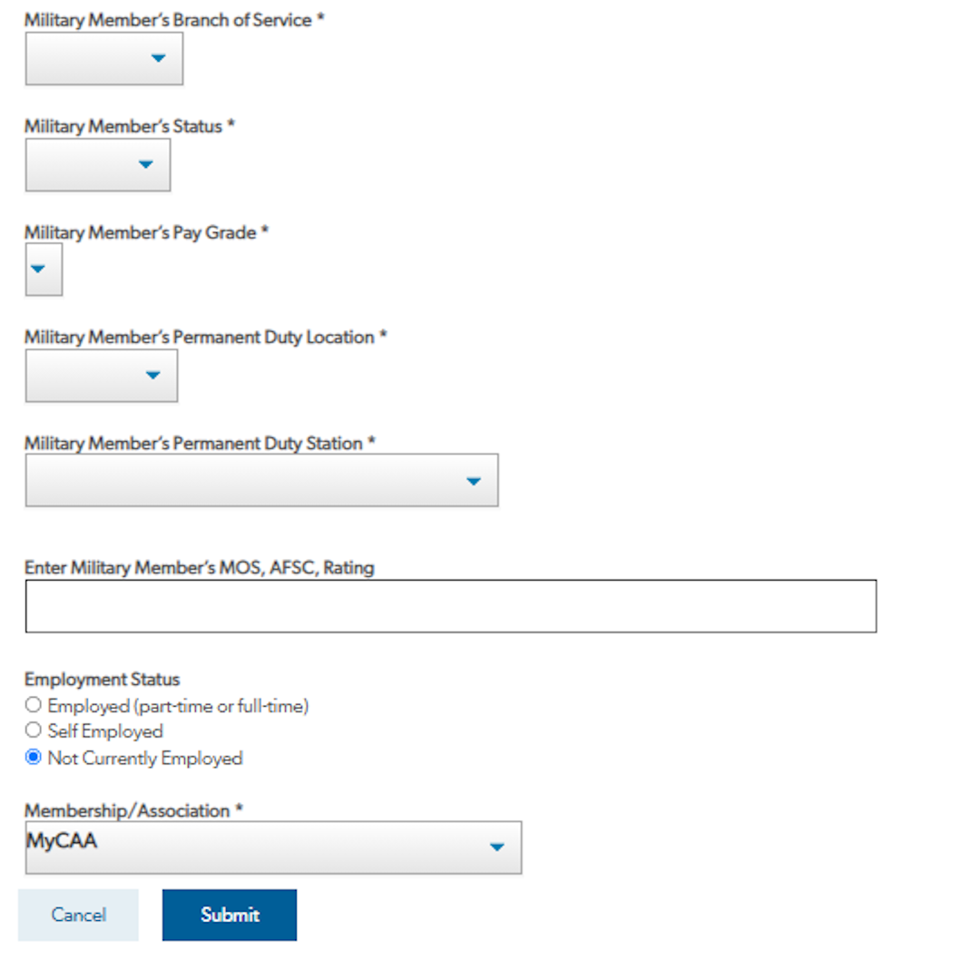Click the Duty Location dropdown arrow icon
This screenshot has width=980, height=980.
click(x=152, y=376)
